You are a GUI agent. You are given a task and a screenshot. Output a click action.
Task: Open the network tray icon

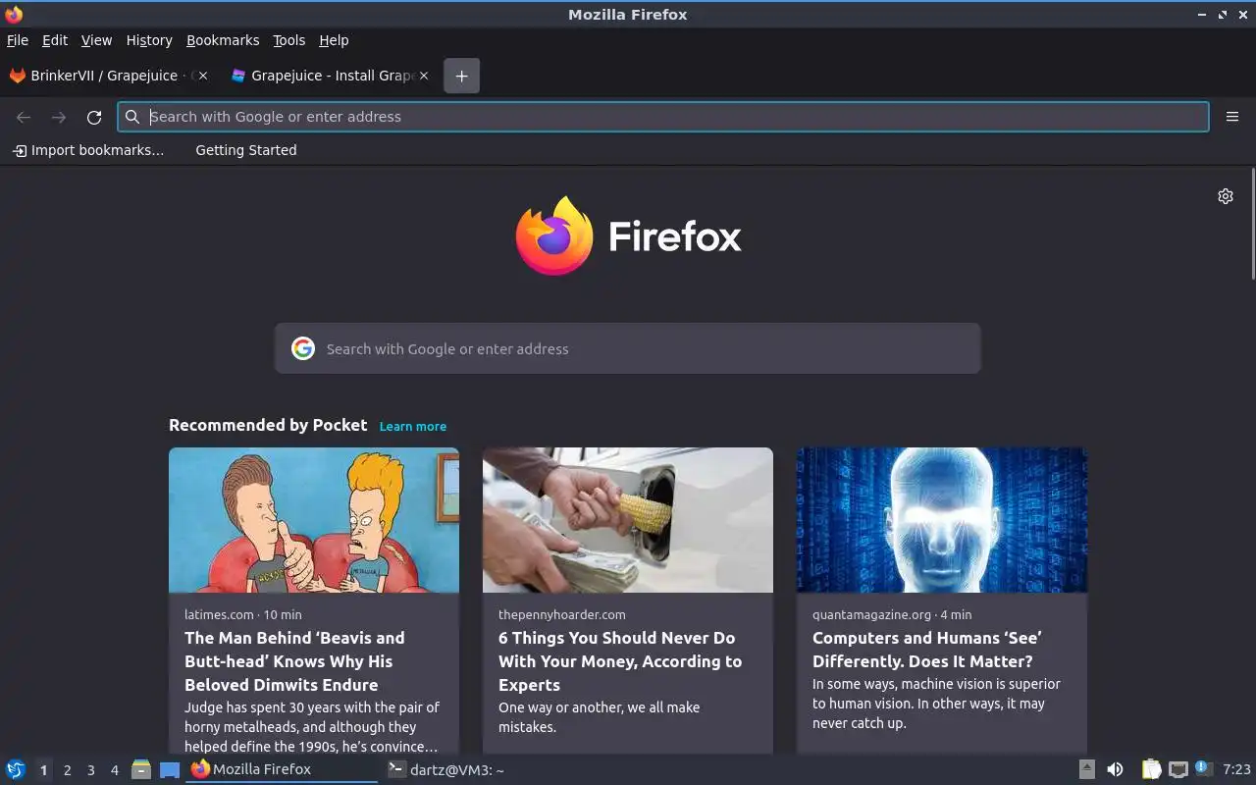1178,769
